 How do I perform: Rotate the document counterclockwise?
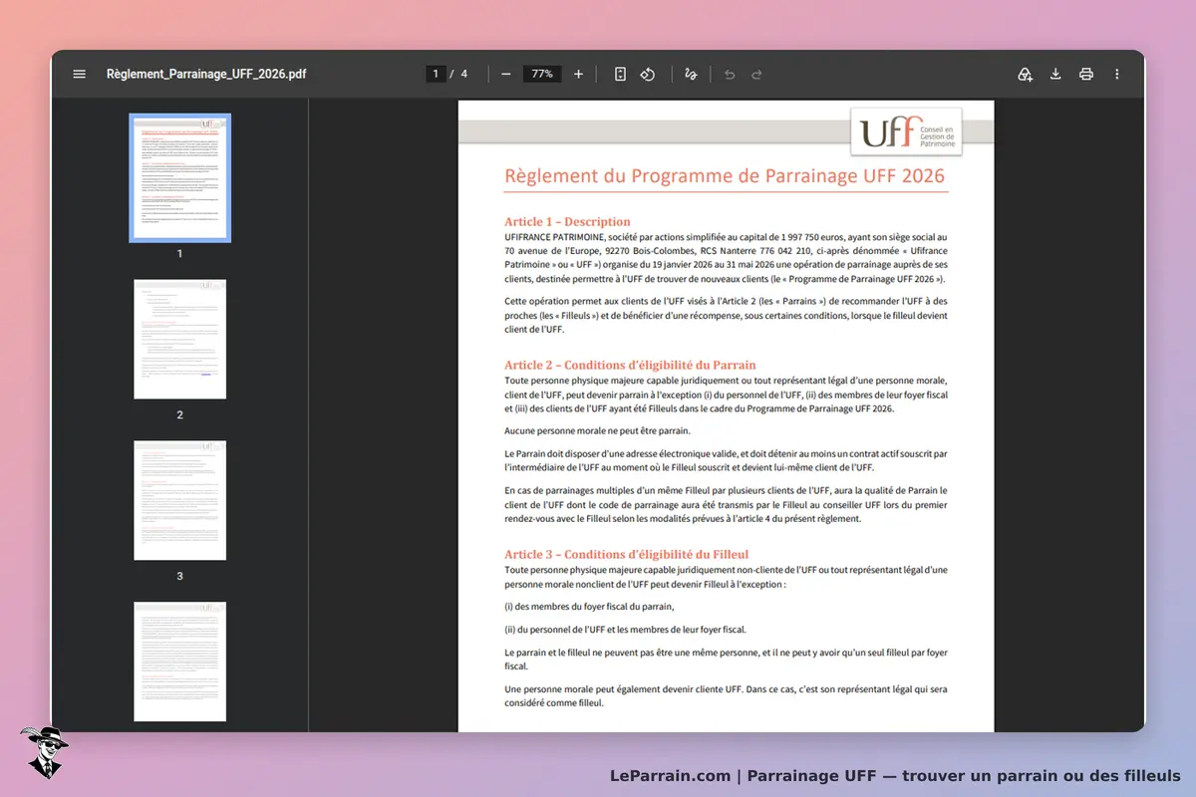tap(648, 74)
